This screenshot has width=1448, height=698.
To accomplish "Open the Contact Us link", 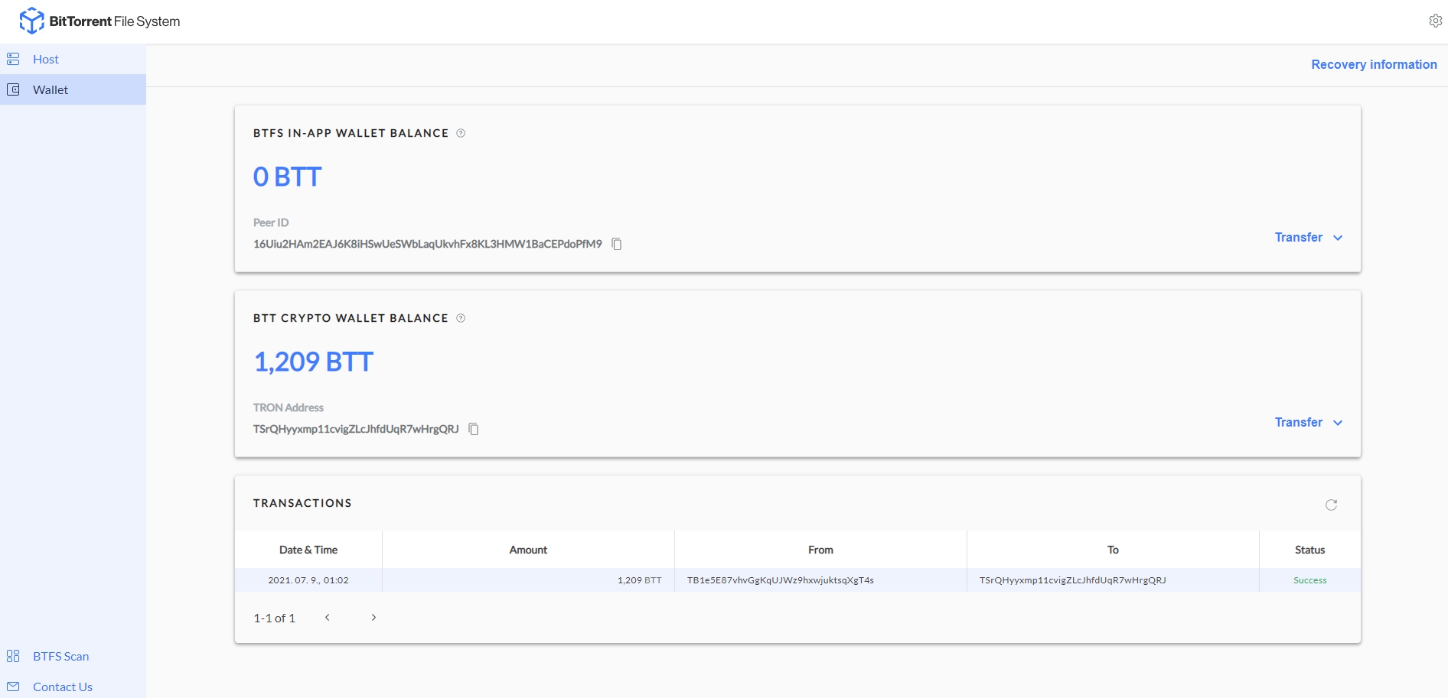I will coord(63,687).
